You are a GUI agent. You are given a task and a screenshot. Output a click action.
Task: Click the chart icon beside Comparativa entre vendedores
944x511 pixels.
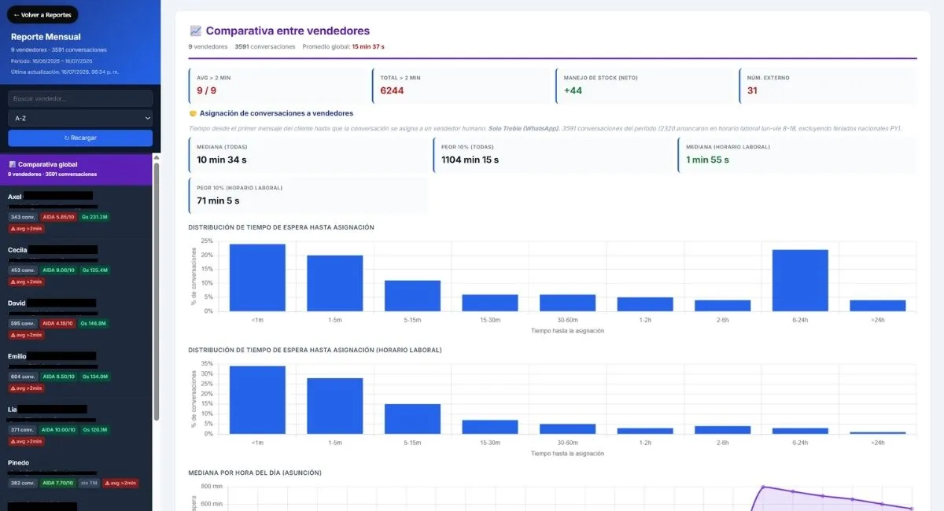pos(196,31)
